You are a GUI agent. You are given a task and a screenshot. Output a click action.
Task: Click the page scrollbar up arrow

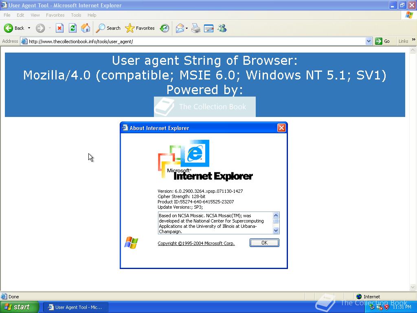tap(413, 50)
